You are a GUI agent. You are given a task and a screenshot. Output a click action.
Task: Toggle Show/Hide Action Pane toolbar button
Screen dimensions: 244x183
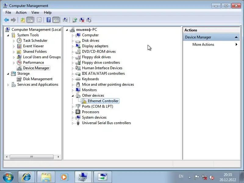coord(56,20)
